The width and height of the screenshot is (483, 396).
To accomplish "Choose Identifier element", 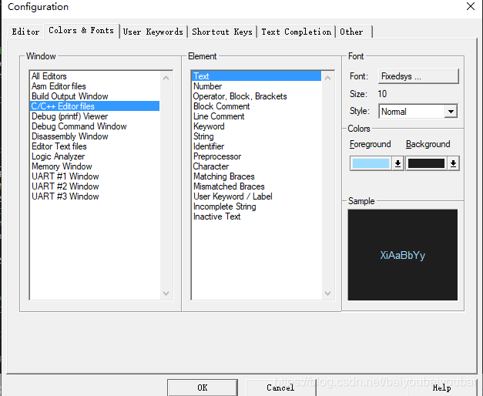I will pos(257,146).
